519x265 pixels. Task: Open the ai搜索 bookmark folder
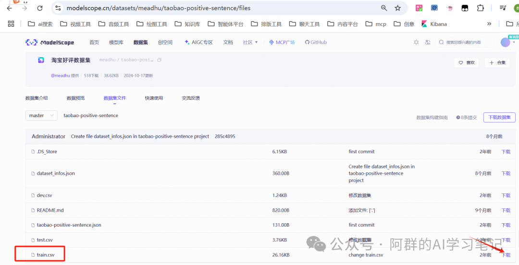tap(40, 24)
